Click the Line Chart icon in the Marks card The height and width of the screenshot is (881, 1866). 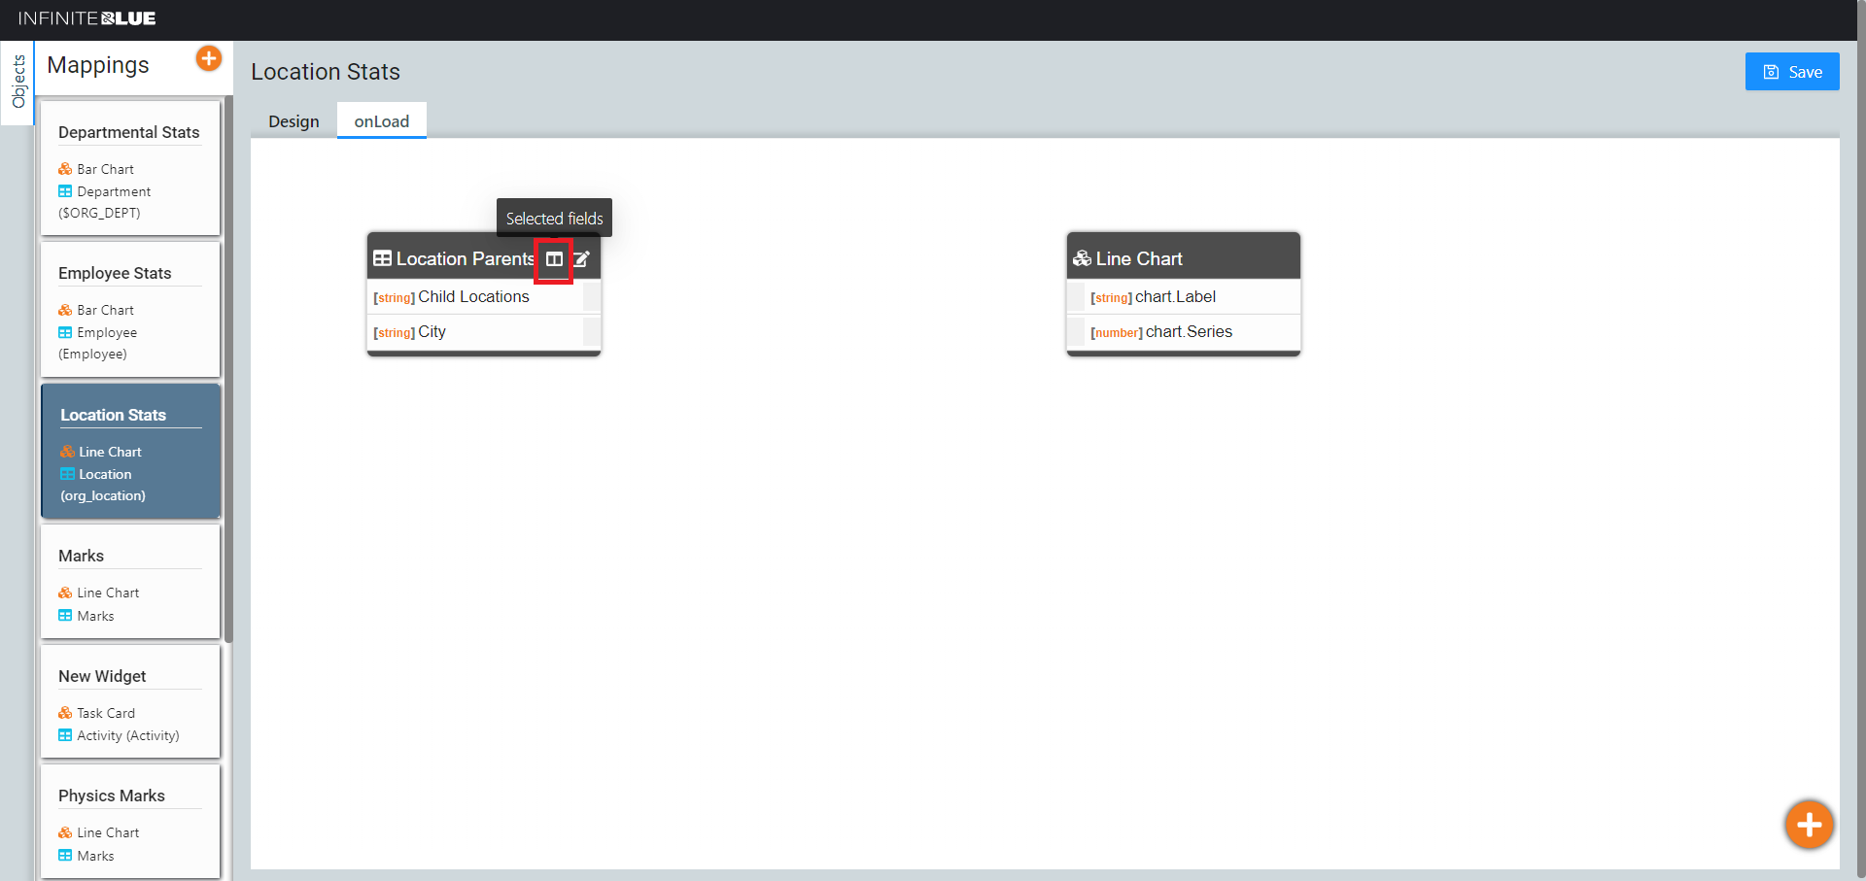(65, 593)
